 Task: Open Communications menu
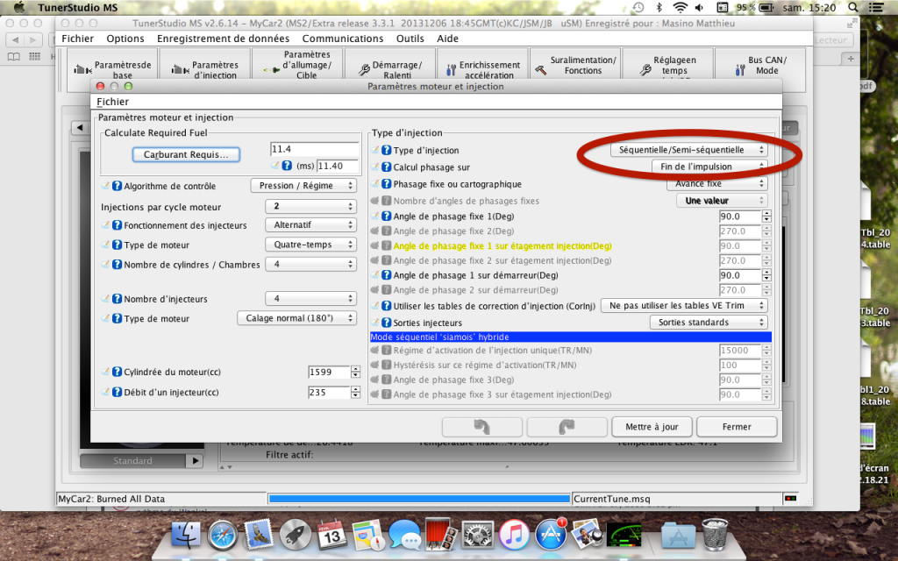pos(343,39)
